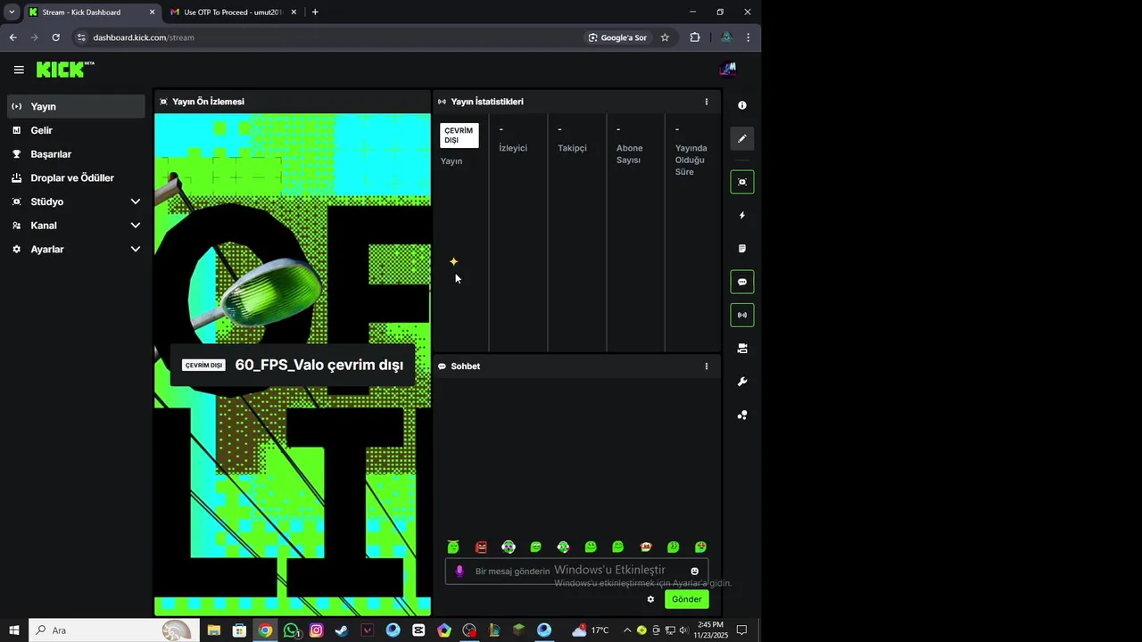Open the Chrome profile avatar
The width and height of the screenshot is (1142, 642).
point(726,37)
